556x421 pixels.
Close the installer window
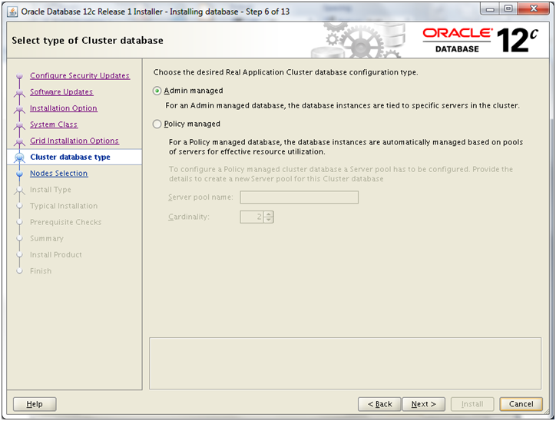coord(534,9)
